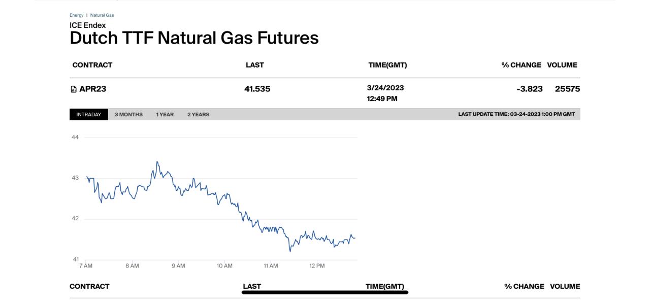Click the upper LAST column header
The image size is (650, 300).
[255, 65]
